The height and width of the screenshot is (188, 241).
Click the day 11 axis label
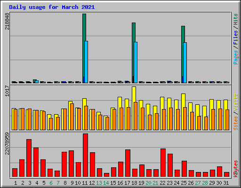pos(85,183)
